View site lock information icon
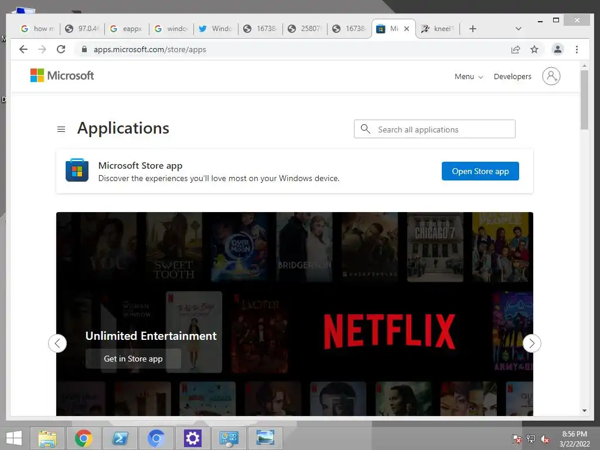Viewport: 600px width, 450px height. tap(84, 49)
